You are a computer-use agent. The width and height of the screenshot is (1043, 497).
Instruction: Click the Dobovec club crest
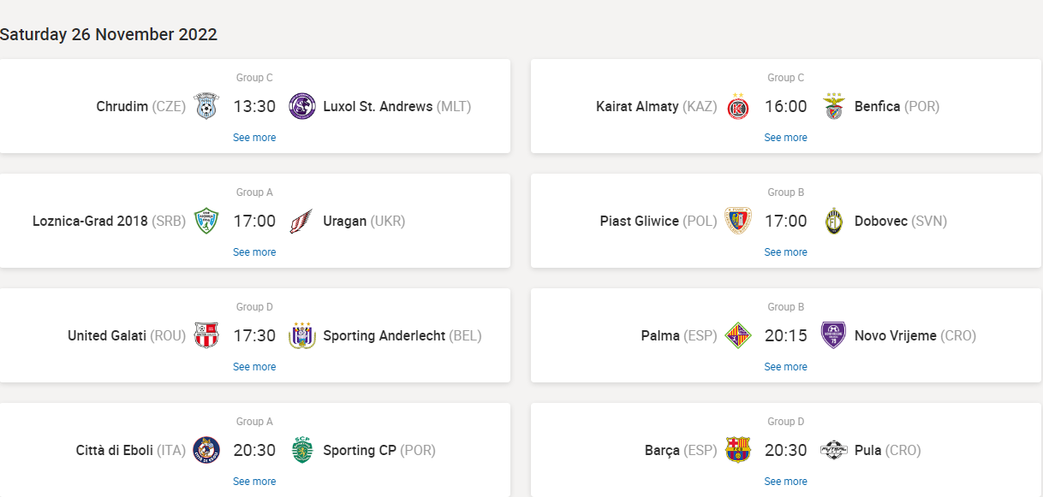(833, 222)
